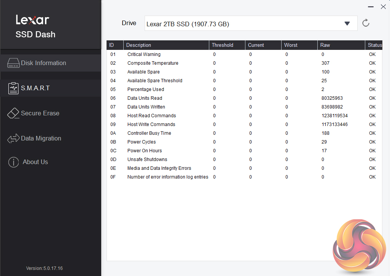Click the Version:5.0.17.16 label
The width and height of the screenshot is (390, 276).
(44, 268)
